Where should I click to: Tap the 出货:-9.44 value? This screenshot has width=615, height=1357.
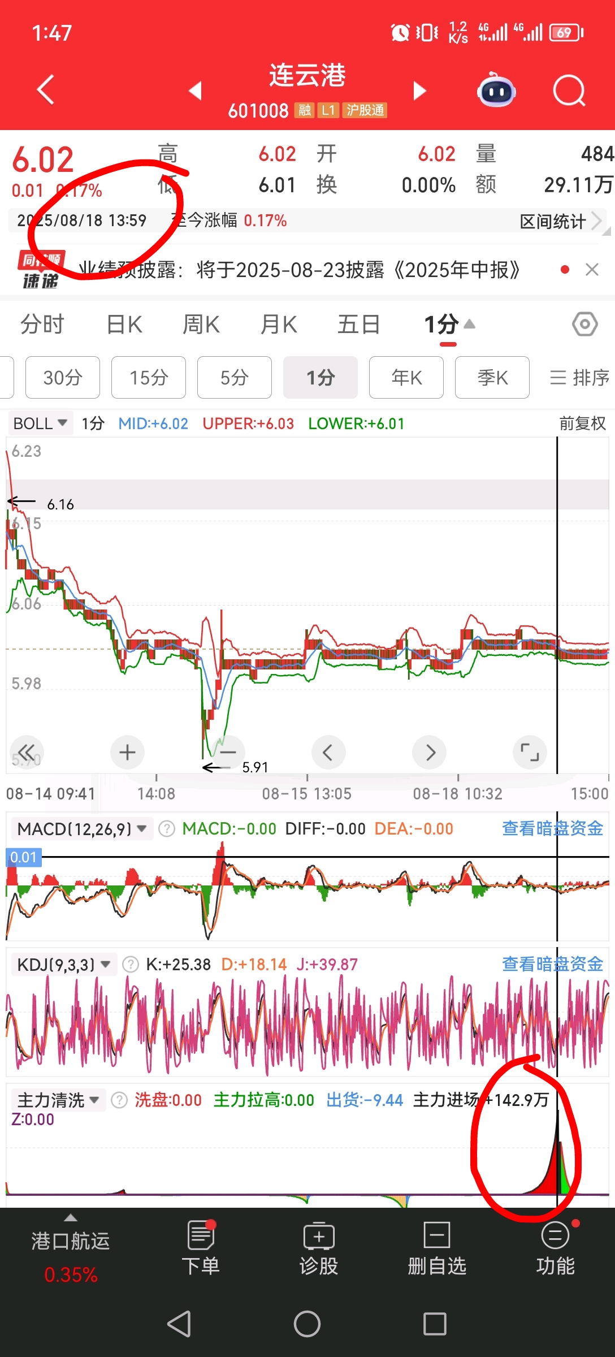[365, 1100]
